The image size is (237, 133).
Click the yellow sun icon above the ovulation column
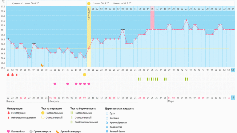tap(89, 3)
